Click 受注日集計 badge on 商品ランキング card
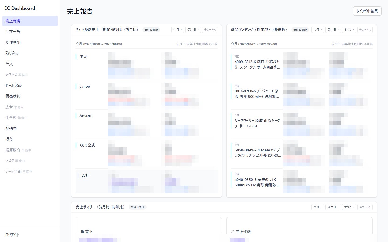 pyautogui.click(x=300, y=30)
